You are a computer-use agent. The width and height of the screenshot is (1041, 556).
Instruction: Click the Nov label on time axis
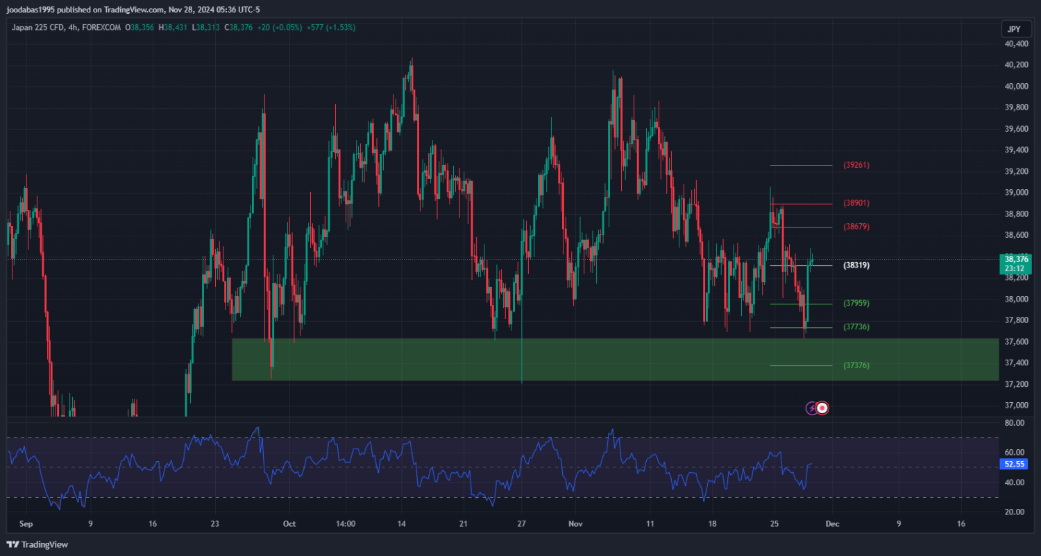[x=573, y=524]
